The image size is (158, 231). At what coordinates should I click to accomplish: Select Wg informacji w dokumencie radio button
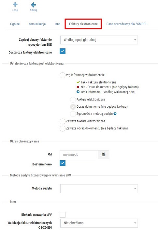click(62, 75)
